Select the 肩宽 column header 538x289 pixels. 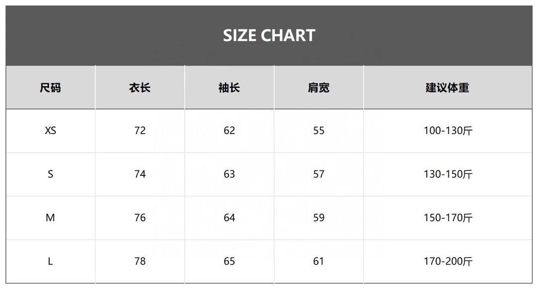pyautogui.click(x=318, y=88)
